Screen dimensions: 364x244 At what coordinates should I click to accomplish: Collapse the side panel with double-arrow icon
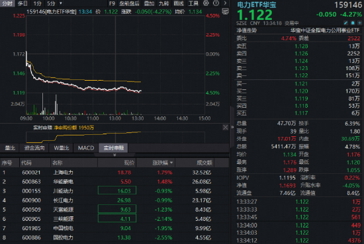pos(232,127)
